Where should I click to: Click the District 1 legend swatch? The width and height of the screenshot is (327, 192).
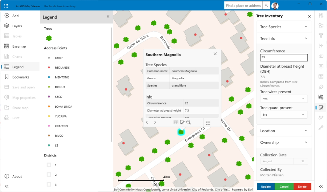click(x=49, y=165)
